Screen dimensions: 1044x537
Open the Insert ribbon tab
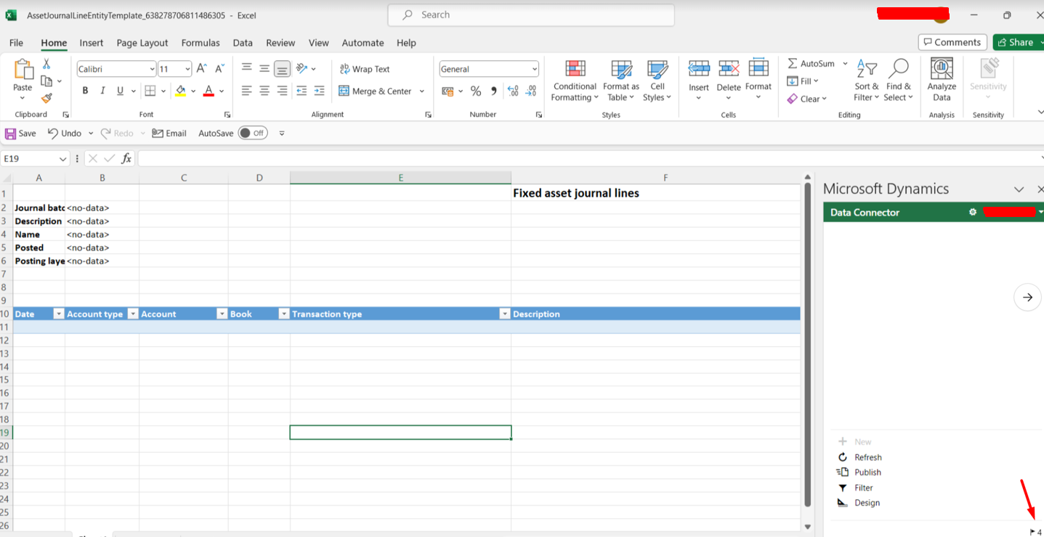[x=92, y=43]
